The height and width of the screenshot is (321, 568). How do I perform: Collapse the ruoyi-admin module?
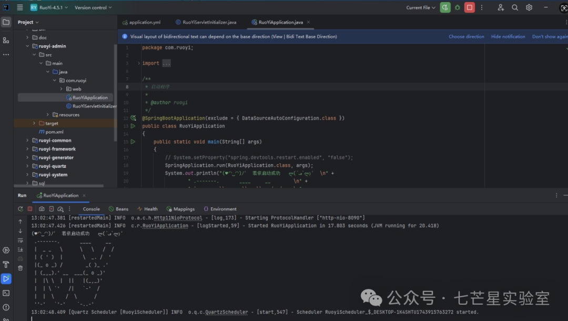click(x=27, y=46)
